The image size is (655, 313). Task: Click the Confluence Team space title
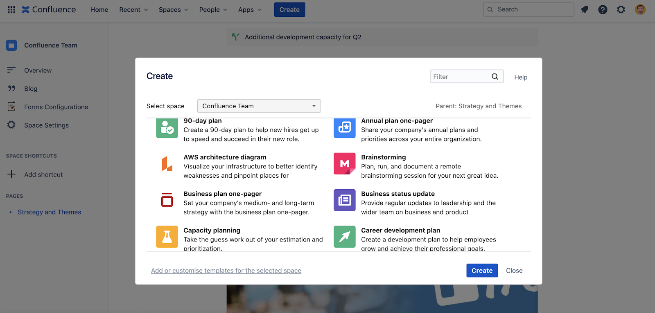51,45
